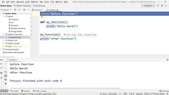Screen dimensions: 169x95
Task: Clear console output with trash icon
Action: 6,84
